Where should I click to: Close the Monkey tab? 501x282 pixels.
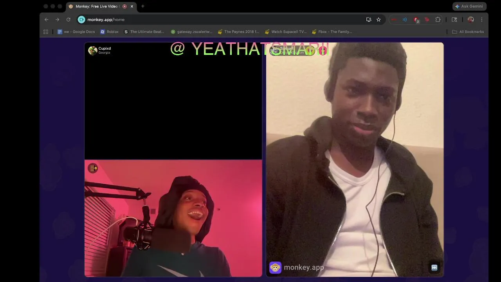[x=132, y=6]
